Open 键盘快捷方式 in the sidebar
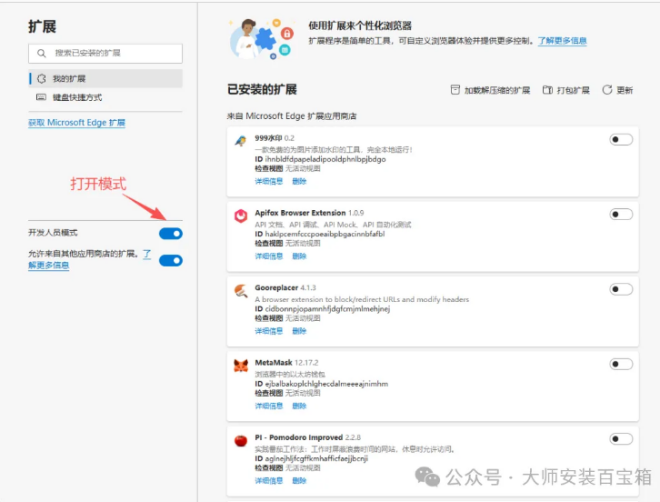The height and width of the screenshot is (502, 660). click(x=76, y=97)
